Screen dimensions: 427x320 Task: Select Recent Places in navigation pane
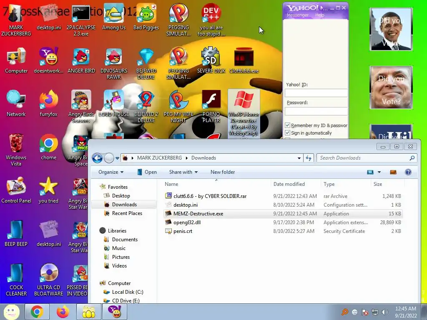pyautogui.click(x=127, y=213)
